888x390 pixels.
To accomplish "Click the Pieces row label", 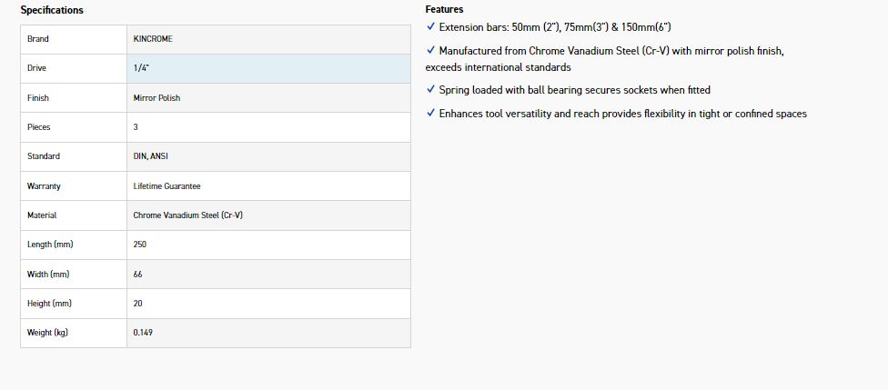I will [x=39, y=127].
